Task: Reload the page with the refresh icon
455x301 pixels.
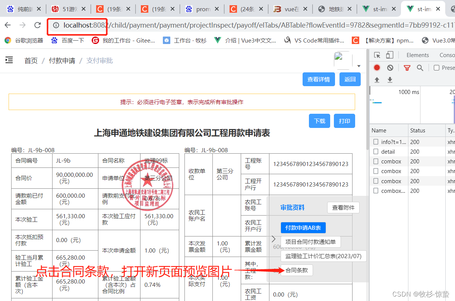Action: (x=37, y=25)
